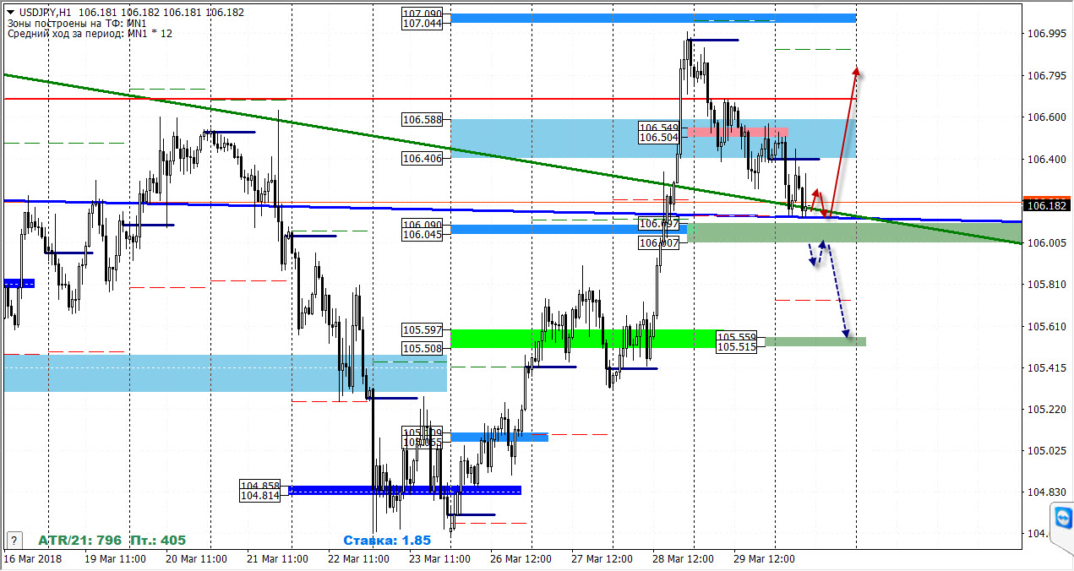This screenshot has height=571, width=1074.
Task: Select the 105.515 target label
Action: coord(736,346)
